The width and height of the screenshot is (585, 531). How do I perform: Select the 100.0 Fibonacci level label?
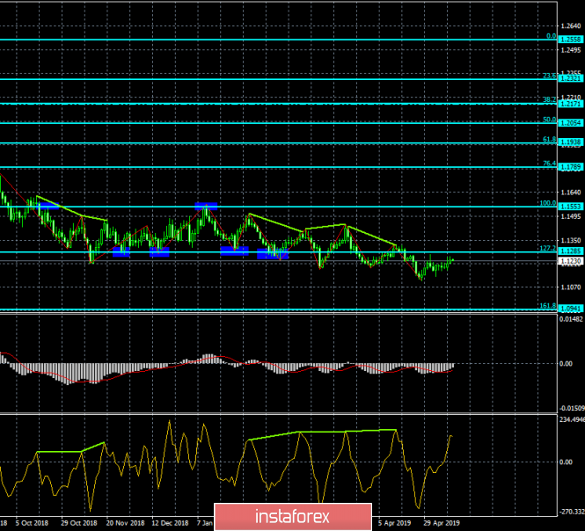click(548, 203)
